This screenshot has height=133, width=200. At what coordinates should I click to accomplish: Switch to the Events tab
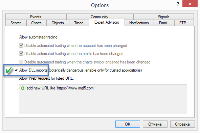(36, 17)
